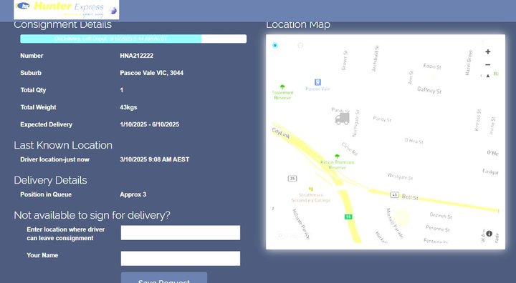Click the Westgate St label on map
This screenshot has height=283, width=516.
[x=400, y=177]
